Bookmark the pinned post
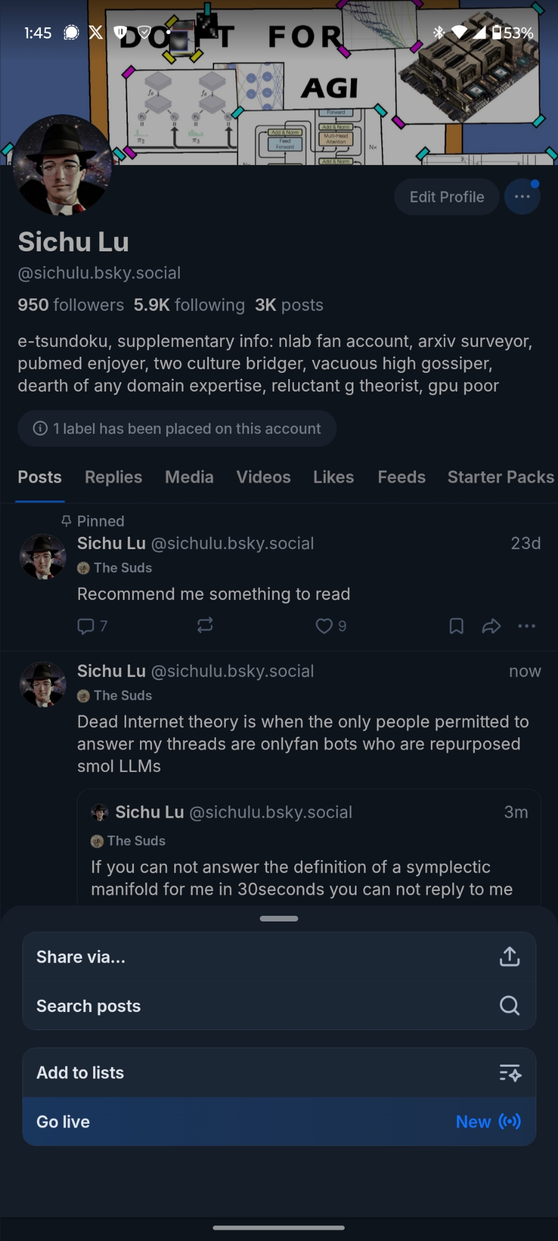 (456, 626)
